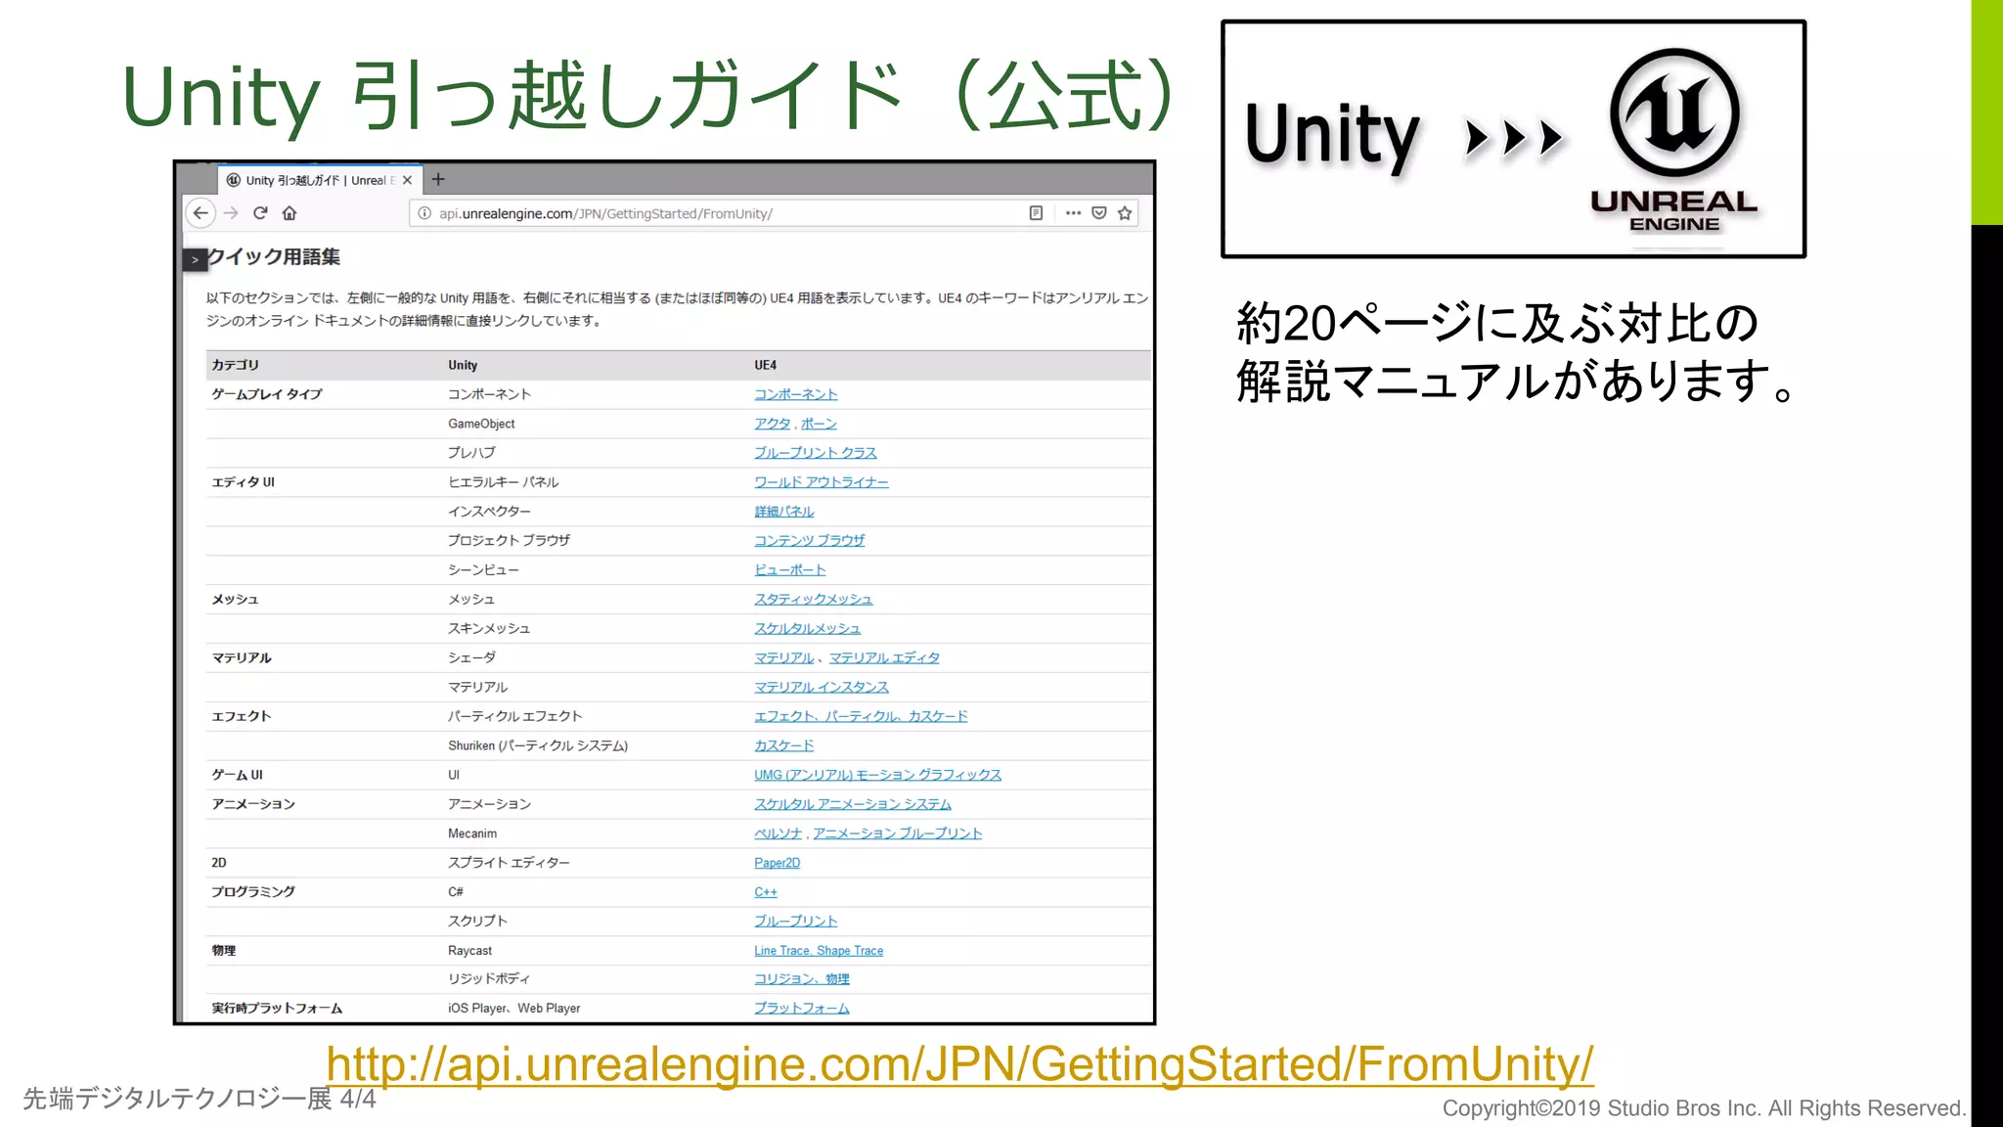Open the Line Trace, Shape Trace link
Image resolution: width=2003 pixels, height=1127 pixels.
(818, 950)
